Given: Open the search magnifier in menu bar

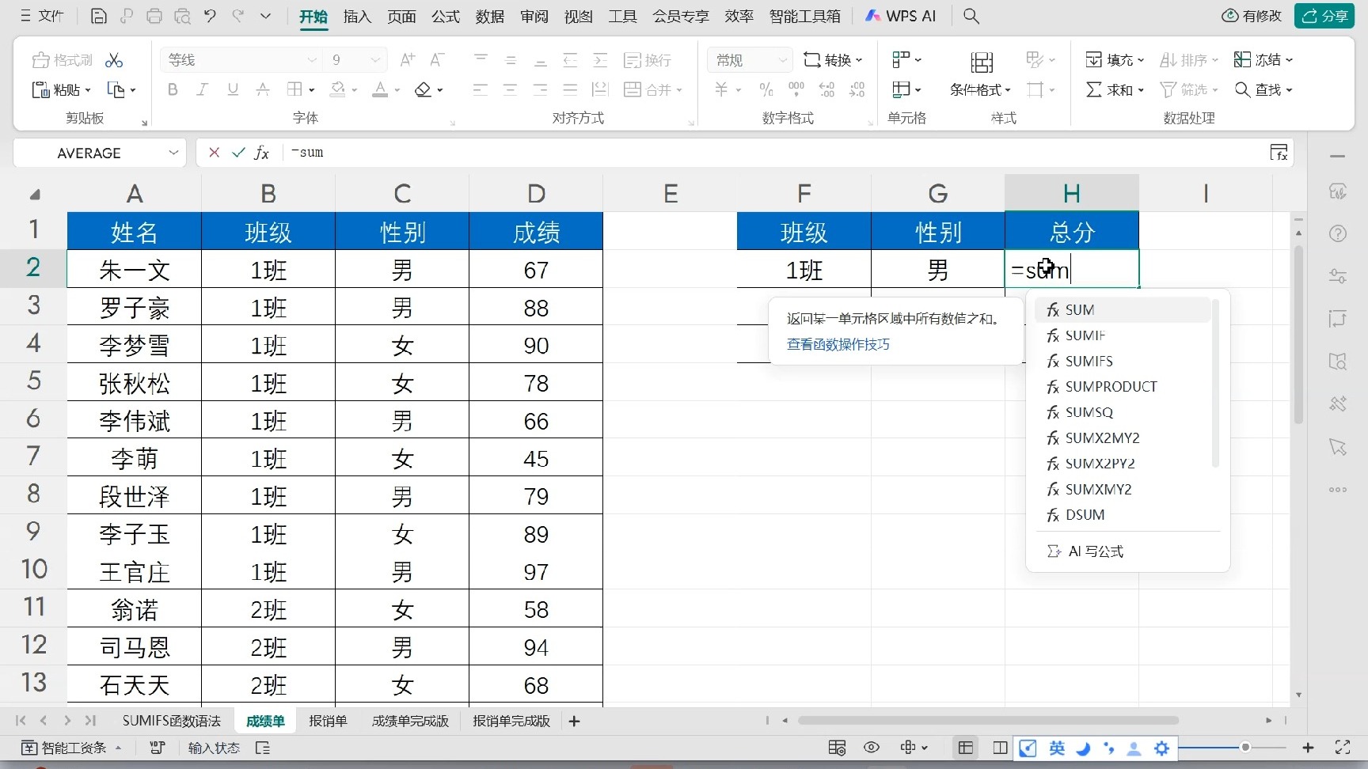Looking at the screenshot, I should point(971,16).
